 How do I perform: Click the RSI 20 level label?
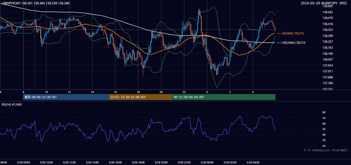(324, 146)
